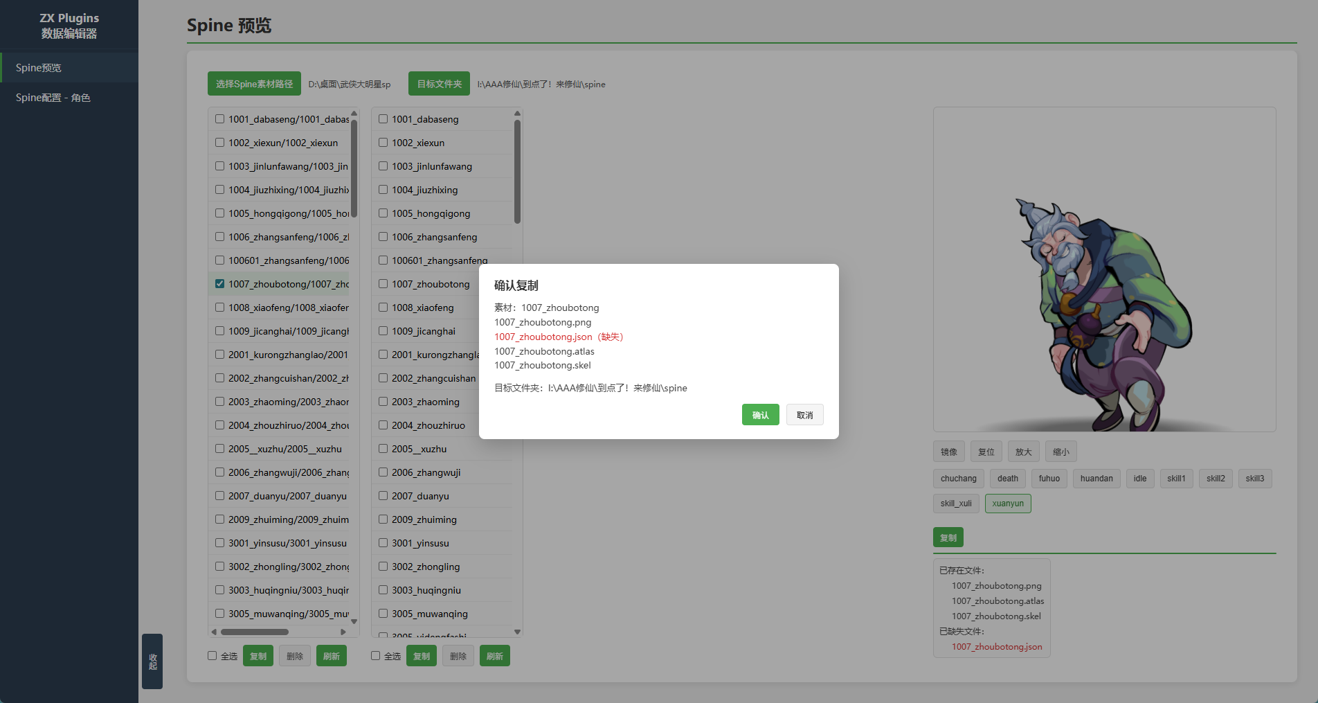This screenshot has width=1318, height=703.
Task: Confirm the copy with 确认 button
Action: [760, 415]
